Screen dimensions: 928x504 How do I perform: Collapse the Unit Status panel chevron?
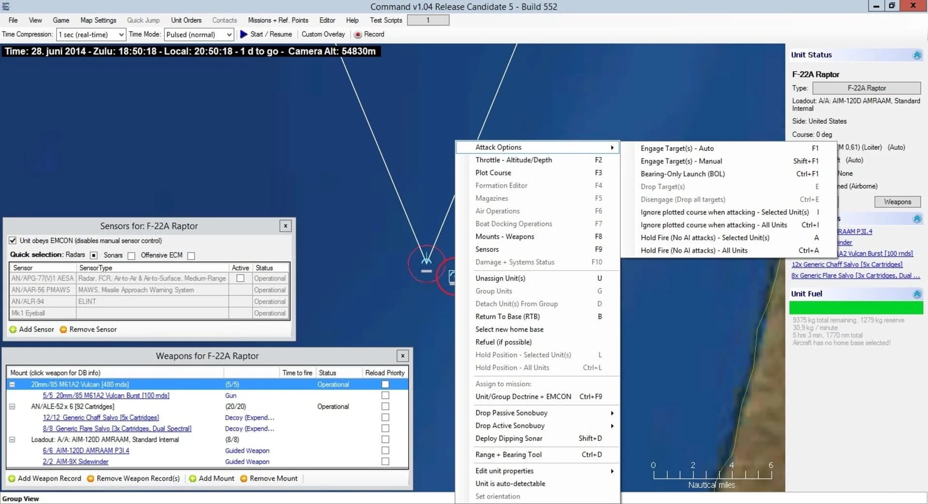click(917, 55)
